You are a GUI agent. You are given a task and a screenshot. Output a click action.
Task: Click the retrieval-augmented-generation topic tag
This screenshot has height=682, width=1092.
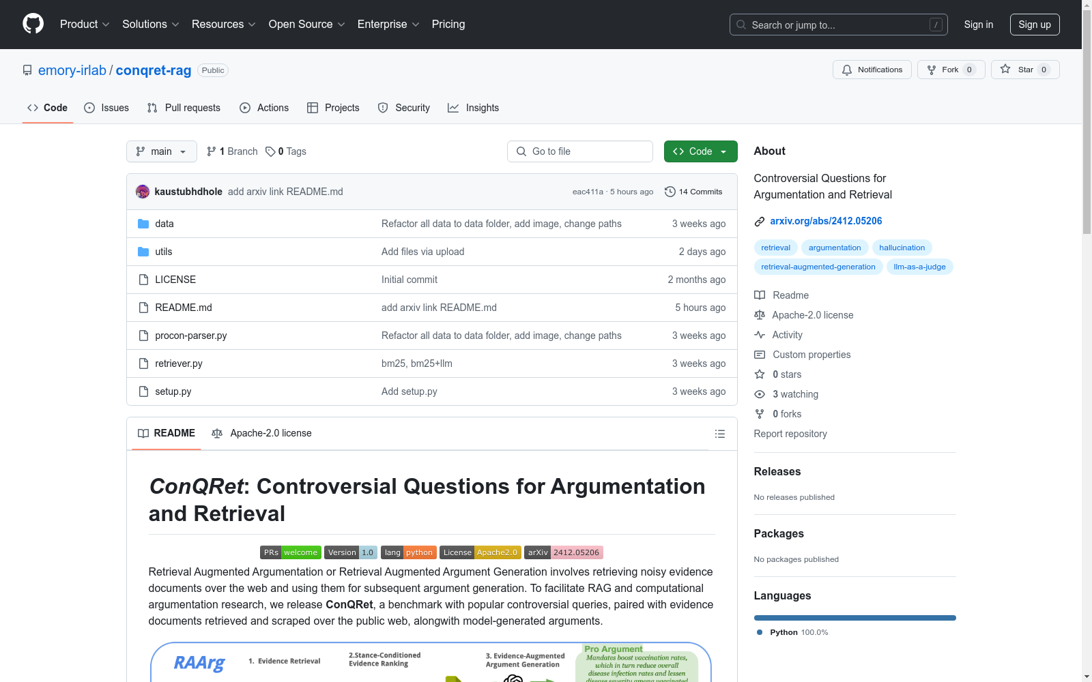click(818, 267)
